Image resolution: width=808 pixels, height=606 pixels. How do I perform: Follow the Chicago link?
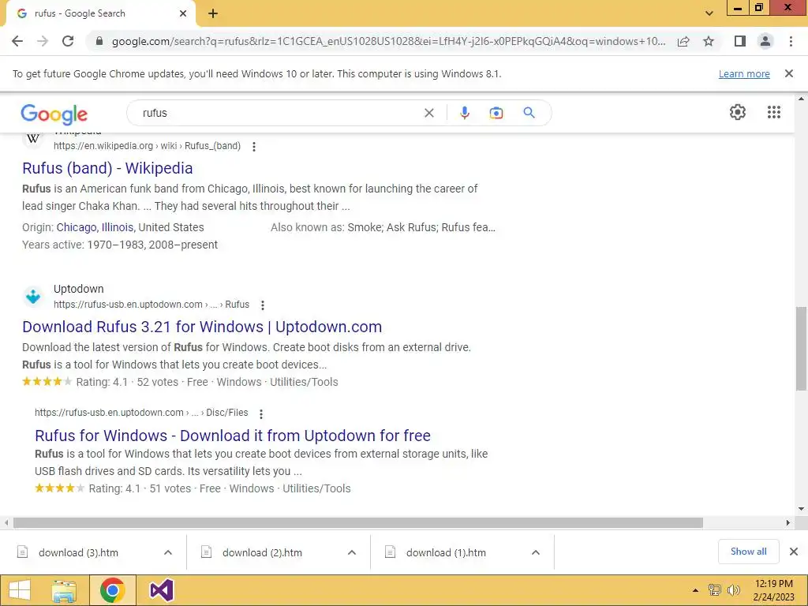tap(77, 227)
